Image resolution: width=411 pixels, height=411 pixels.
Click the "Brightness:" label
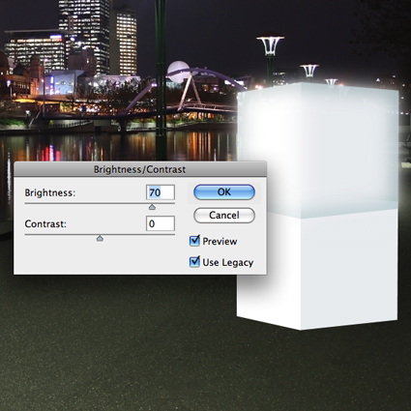[x=50, y=192]
